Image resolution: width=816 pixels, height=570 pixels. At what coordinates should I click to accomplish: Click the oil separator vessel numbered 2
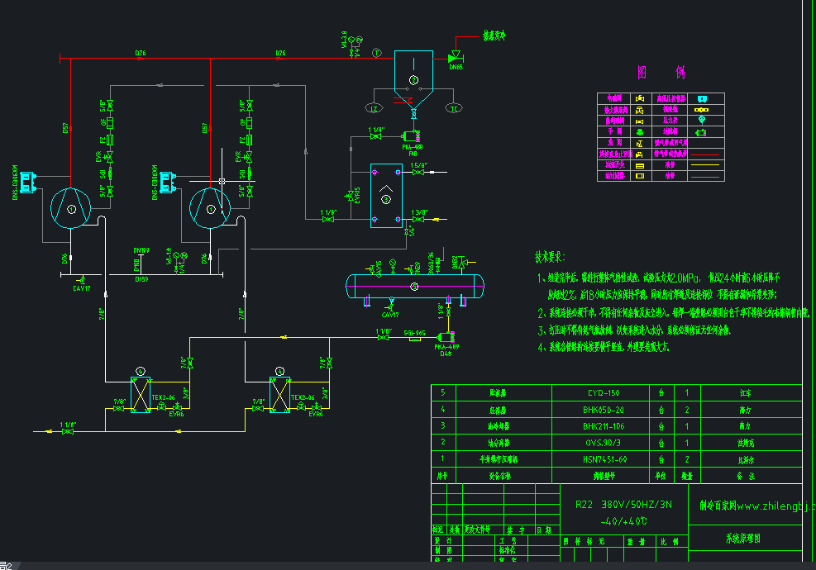pos(413,79)
